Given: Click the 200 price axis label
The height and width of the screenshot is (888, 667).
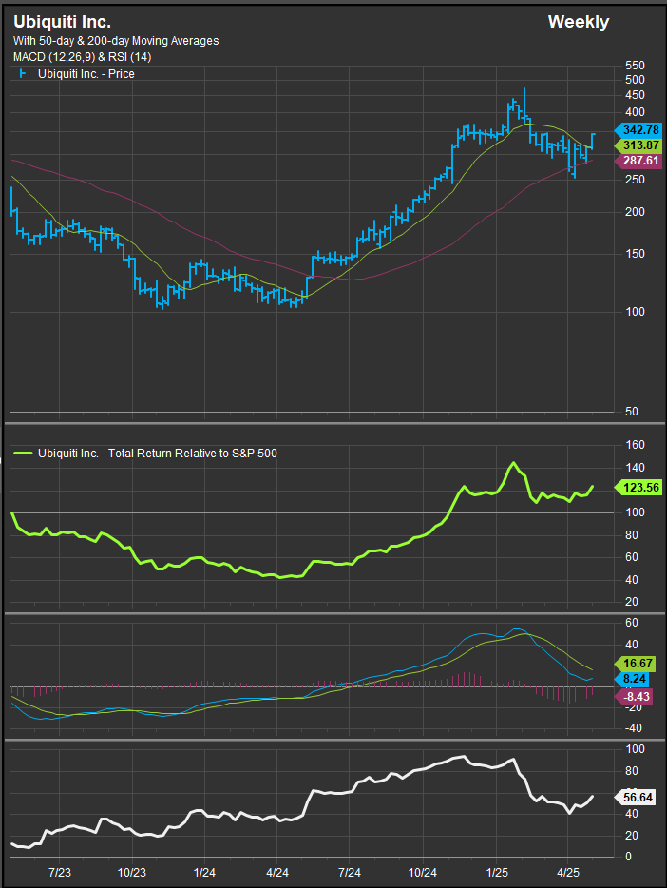Looking at the screenshot, I should click(635, 212).
